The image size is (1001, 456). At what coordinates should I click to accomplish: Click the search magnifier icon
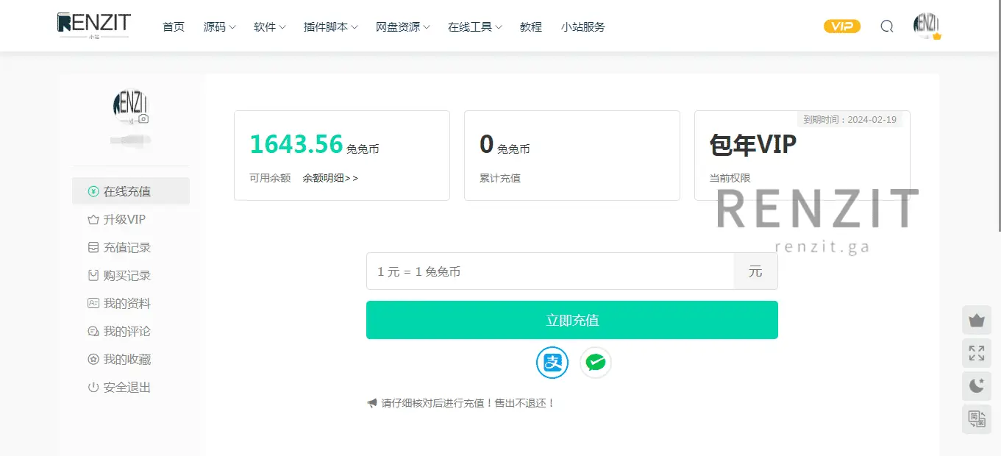pyautogui.click(x=886, y=26)
